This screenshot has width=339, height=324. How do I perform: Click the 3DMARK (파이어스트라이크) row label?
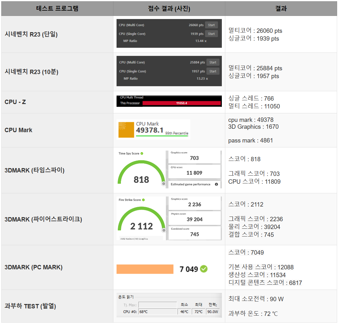click(43, 219)
